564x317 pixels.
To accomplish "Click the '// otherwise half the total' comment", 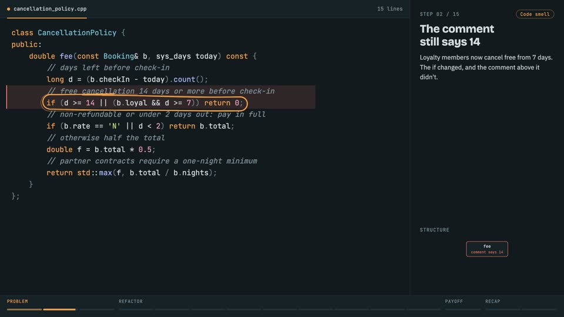I will [106, 137].
